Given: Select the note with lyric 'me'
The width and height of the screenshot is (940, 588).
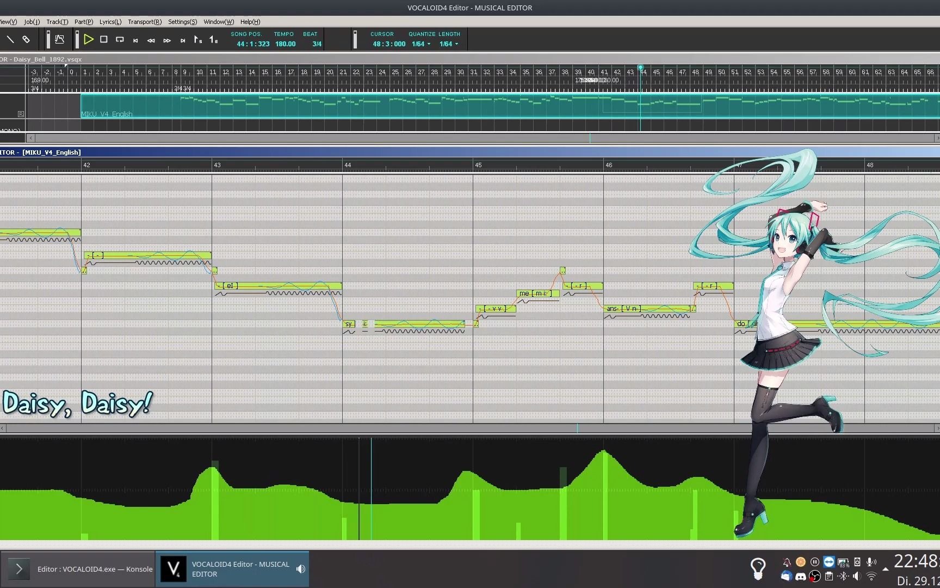Looking at the screenshot, I should (537, 293).
